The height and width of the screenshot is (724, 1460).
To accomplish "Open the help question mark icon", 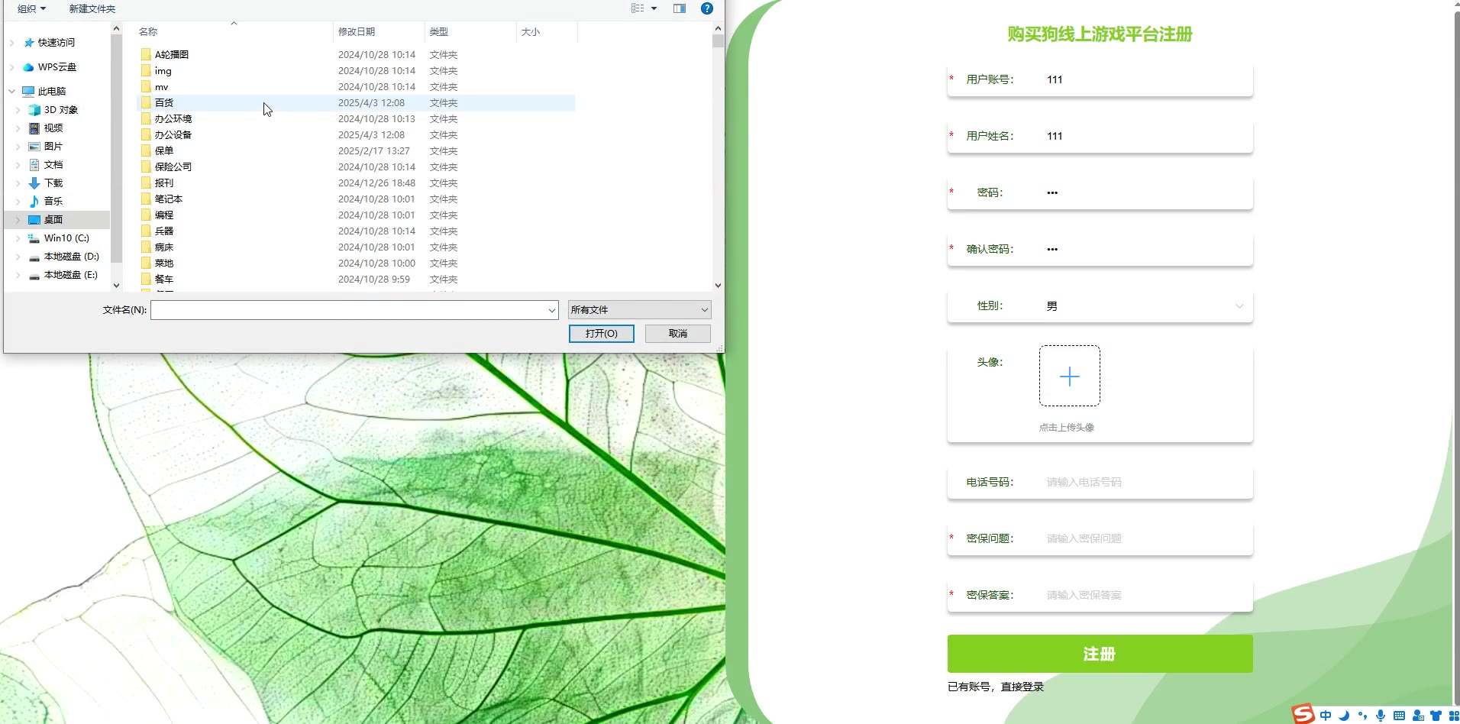I will (706, 8).
